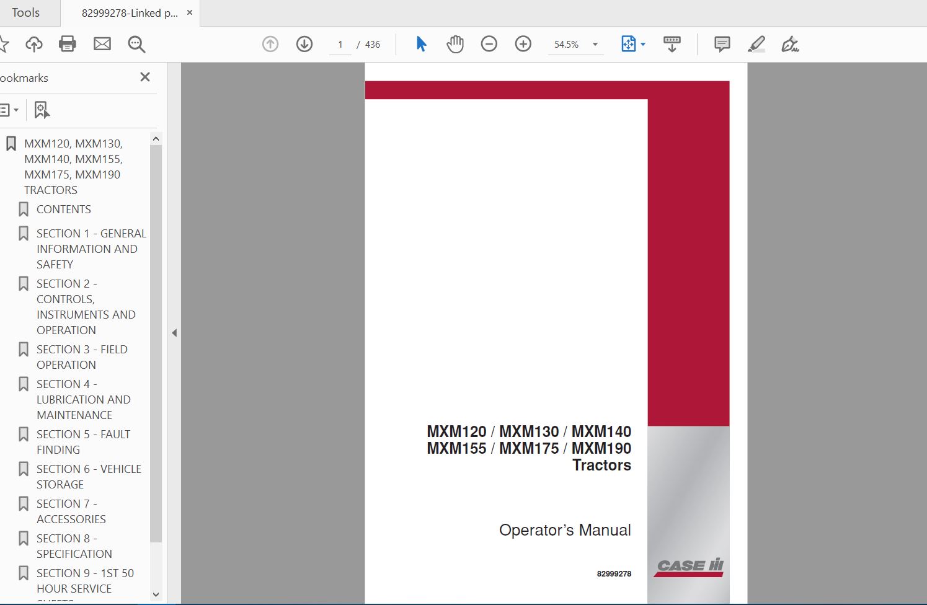Go to next page arrow

304,44
